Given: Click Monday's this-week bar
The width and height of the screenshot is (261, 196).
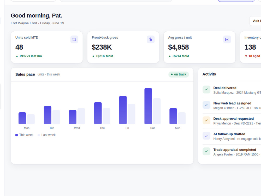Looking at the screenshot, I should (x=22, y=118).
